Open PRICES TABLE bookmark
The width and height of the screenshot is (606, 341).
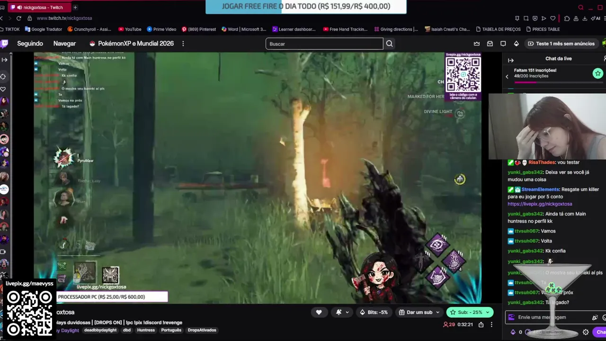pos(543,29)
